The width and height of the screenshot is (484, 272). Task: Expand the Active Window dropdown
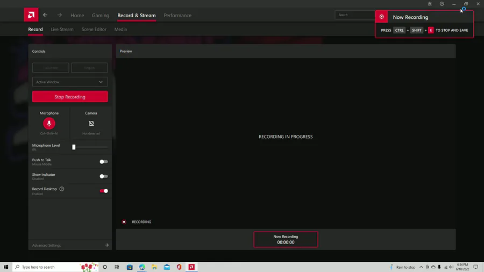(70, 82)
